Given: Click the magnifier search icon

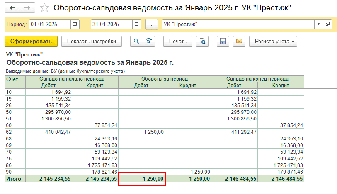Looking at the screenshot, I should (x=136, y=41).
